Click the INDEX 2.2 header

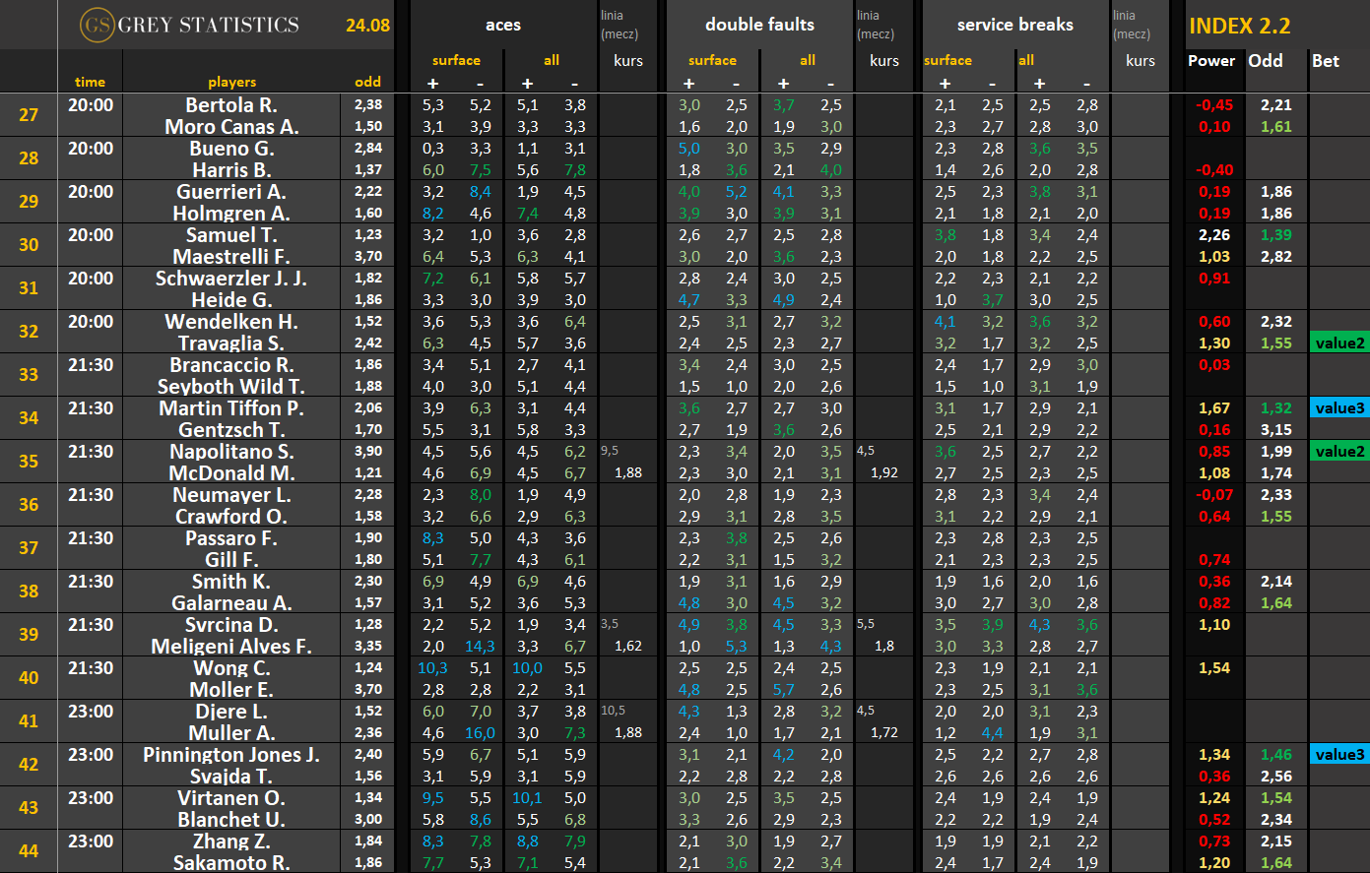pyautogui.click(x=1239, y=26)
